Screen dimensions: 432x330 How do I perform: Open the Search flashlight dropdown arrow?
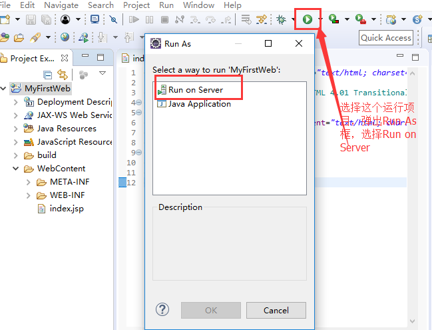coord(48,37)
